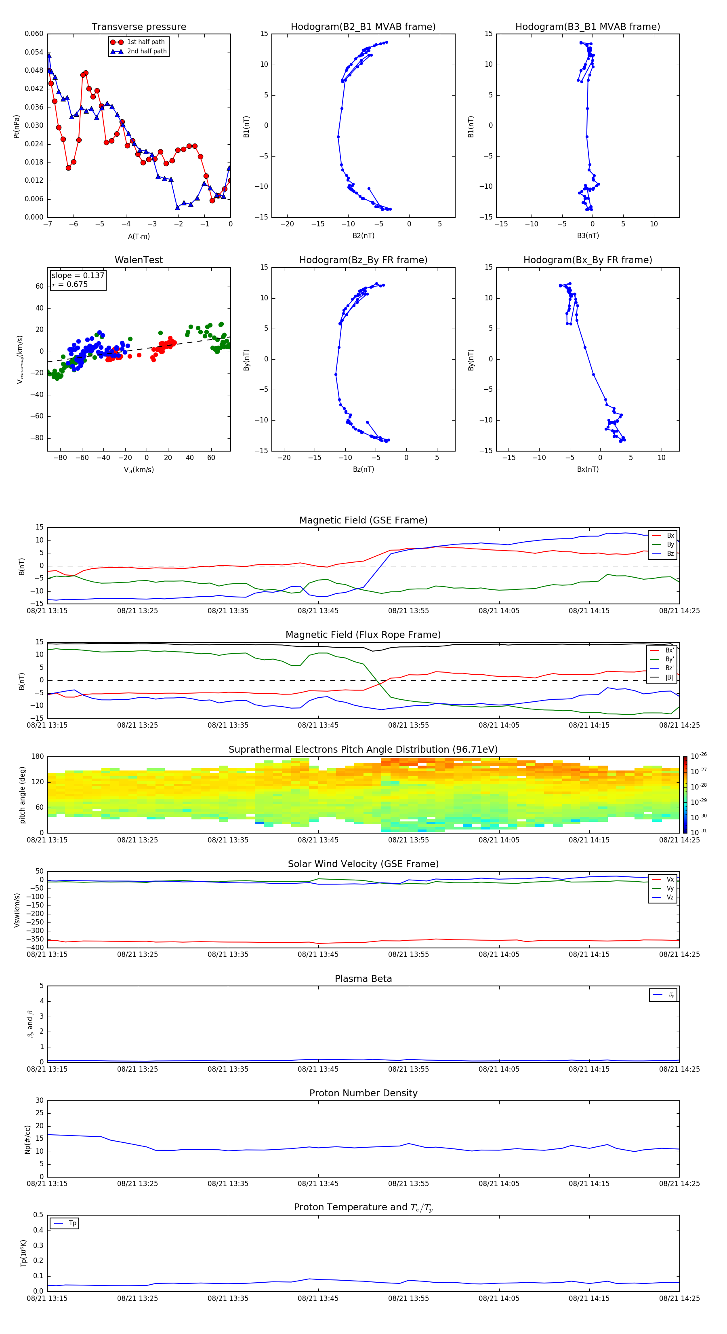This screenshot has width=727, height=1334.
Task: Click the 'slope = 0.137' annotation
Action: (78, 276)
